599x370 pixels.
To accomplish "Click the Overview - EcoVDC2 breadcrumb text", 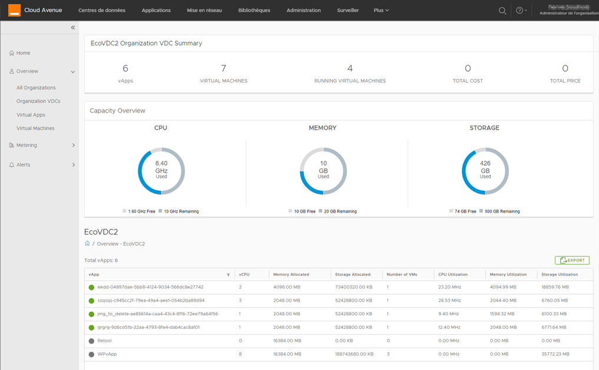I will [x=121, y=244].
